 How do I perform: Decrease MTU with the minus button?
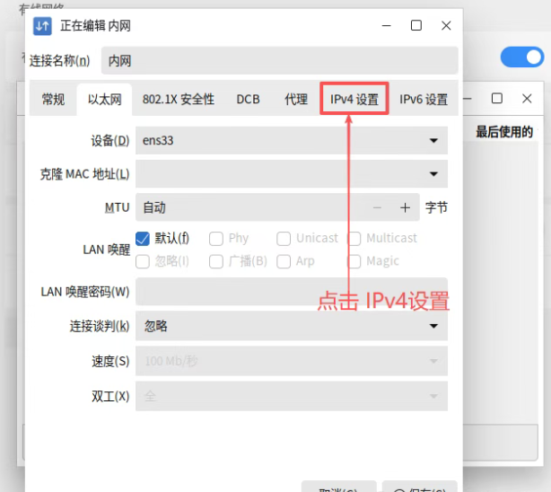coord(377,207)
